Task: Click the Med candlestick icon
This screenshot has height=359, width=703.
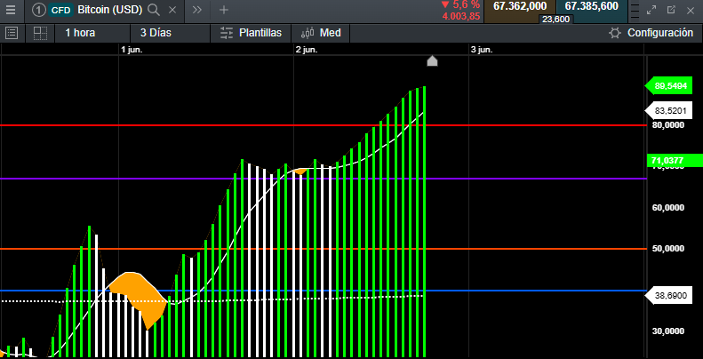Action: [x=308, y=33]
